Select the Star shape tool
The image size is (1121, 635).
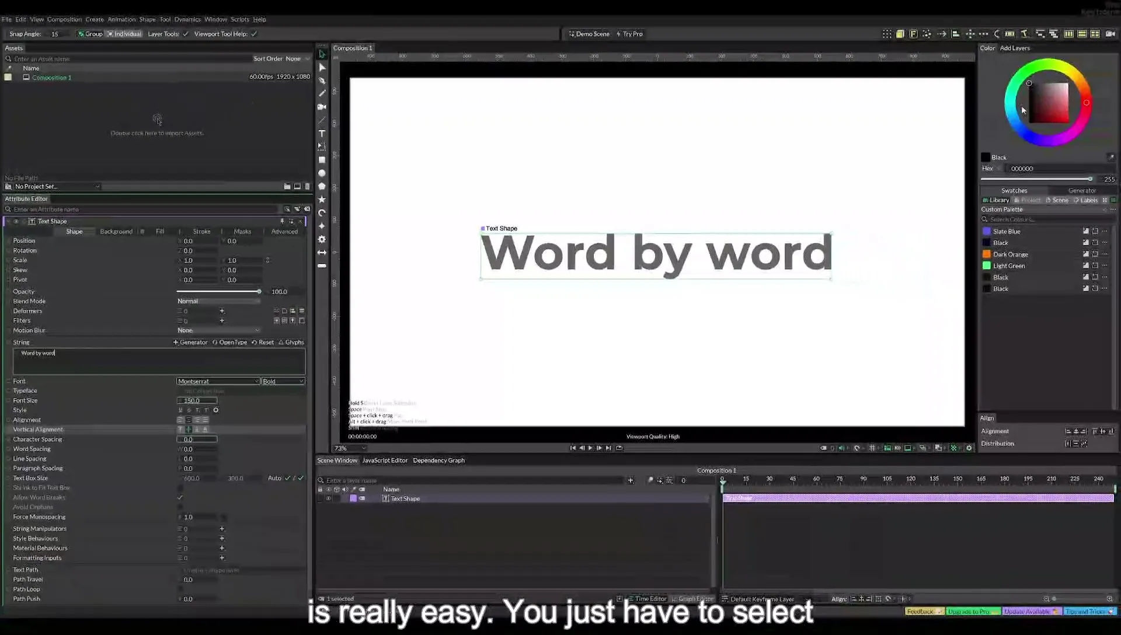coord(322,200)
